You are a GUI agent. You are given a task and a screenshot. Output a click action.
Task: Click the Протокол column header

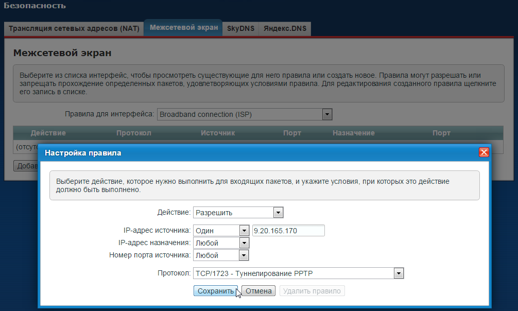[x=134, y=133]
